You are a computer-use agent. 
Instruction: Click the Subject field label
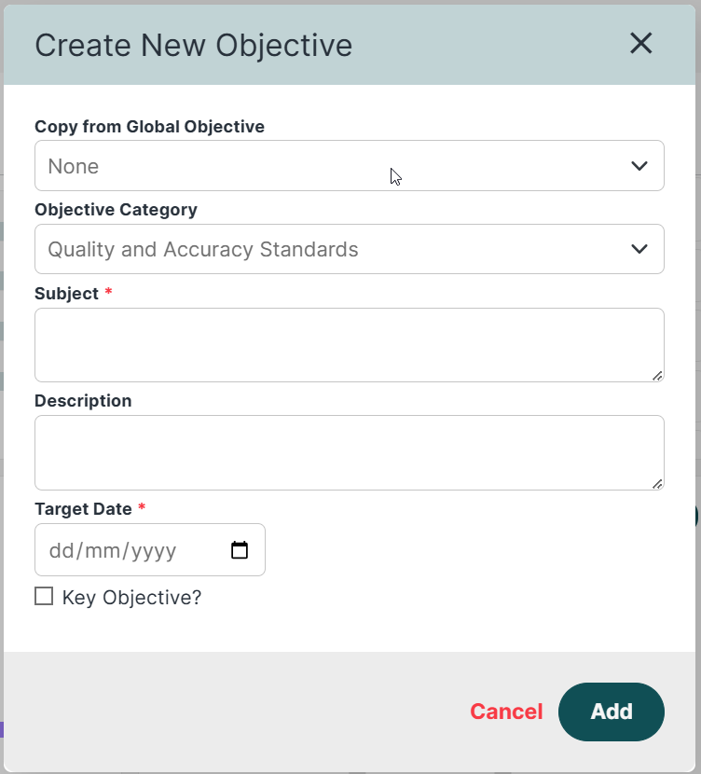[x=66, y=294]
